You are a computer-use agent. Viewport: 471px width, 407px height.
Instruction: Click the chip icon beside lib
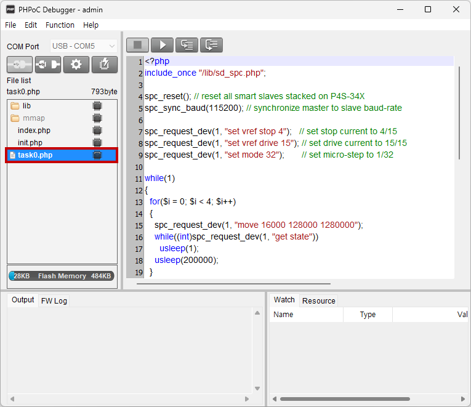[x=97, y=106]
